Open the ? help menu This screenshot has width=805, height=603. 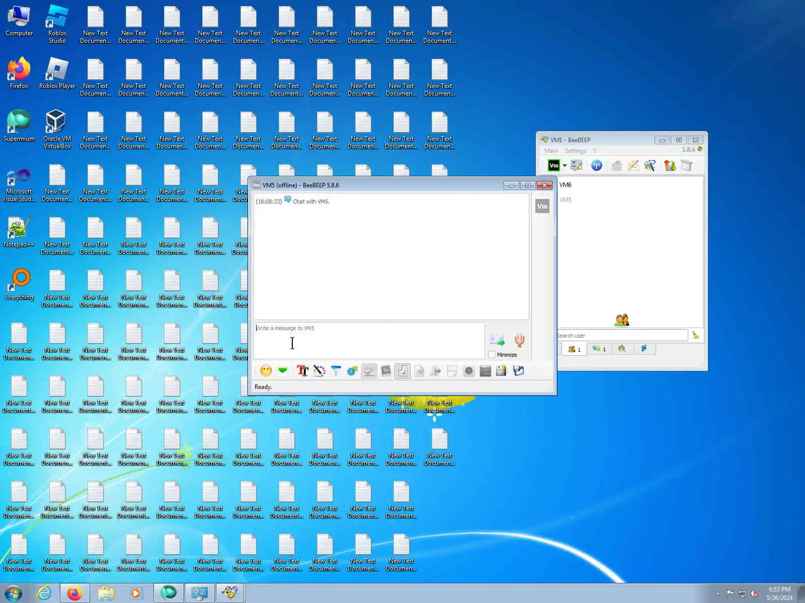tap(594, 151)
